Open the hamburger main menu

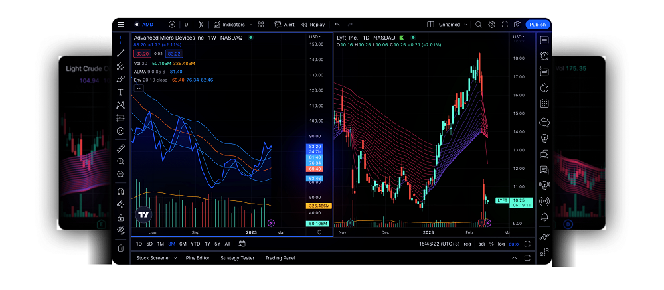pyautogui.click(x=121, y=25)
